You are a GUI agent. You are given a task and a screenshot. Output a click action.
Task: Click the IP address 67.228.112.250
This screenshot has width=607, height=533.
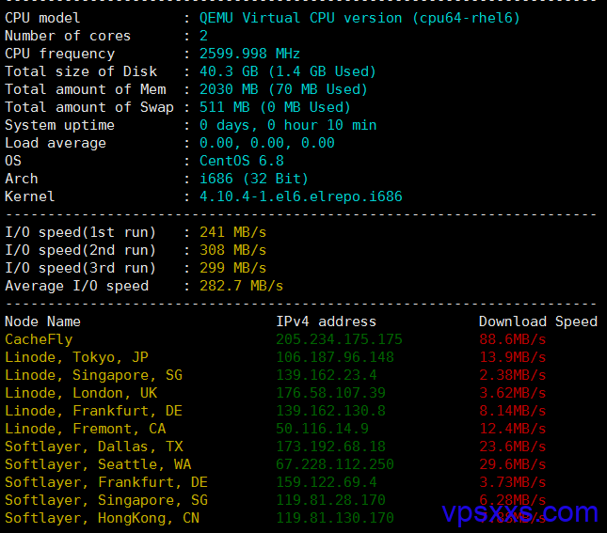[x=335, y=464]
